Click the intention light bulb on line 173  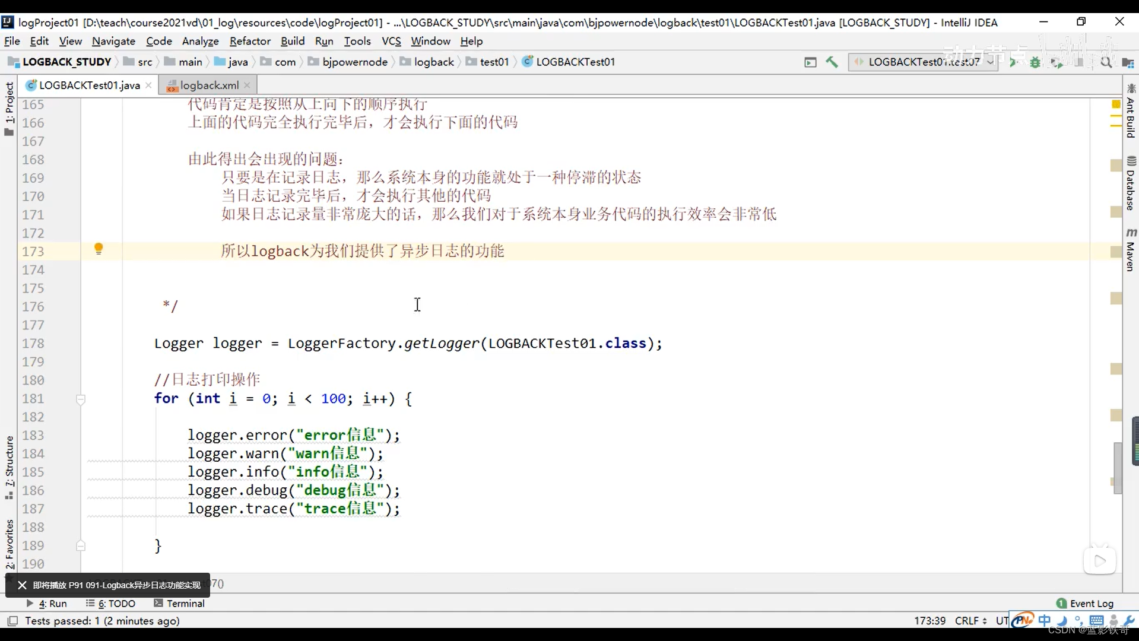point(99,249)
